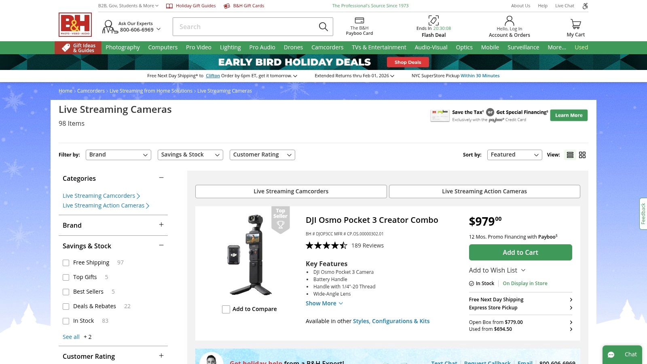The width and height of the screenshot is (647, 364).
Task: Open the Brand filter dropdown
Action: [x=118, y=155]
